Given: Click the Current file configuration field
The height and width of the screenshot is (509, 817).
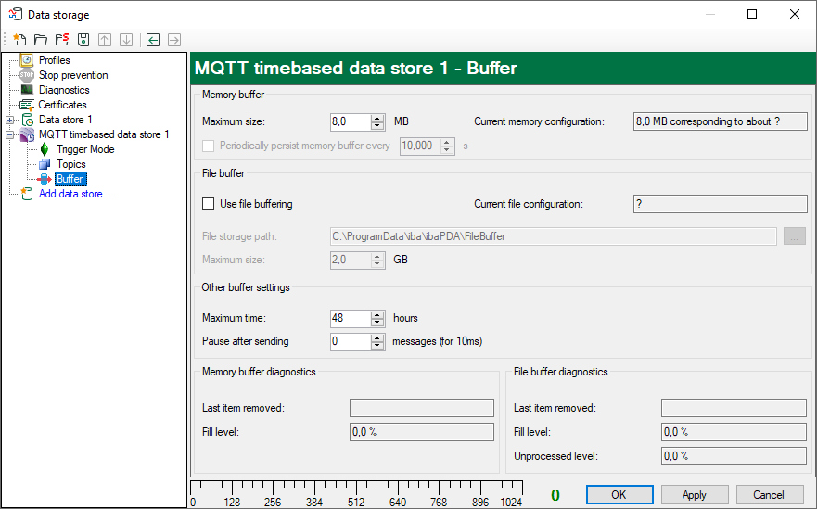Looking at the screenshot, I should point(720,204).
